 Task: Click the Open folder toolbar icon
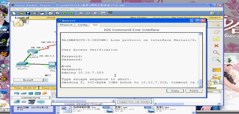(x=21, y=13)
